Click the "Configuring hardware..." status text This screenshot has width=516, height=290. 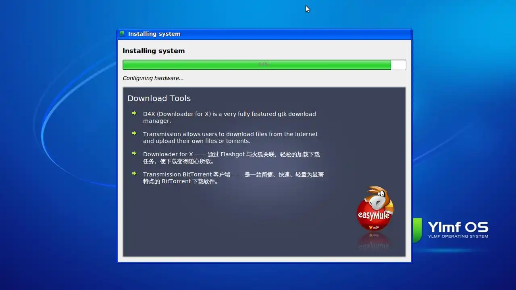tap(153, 78)
